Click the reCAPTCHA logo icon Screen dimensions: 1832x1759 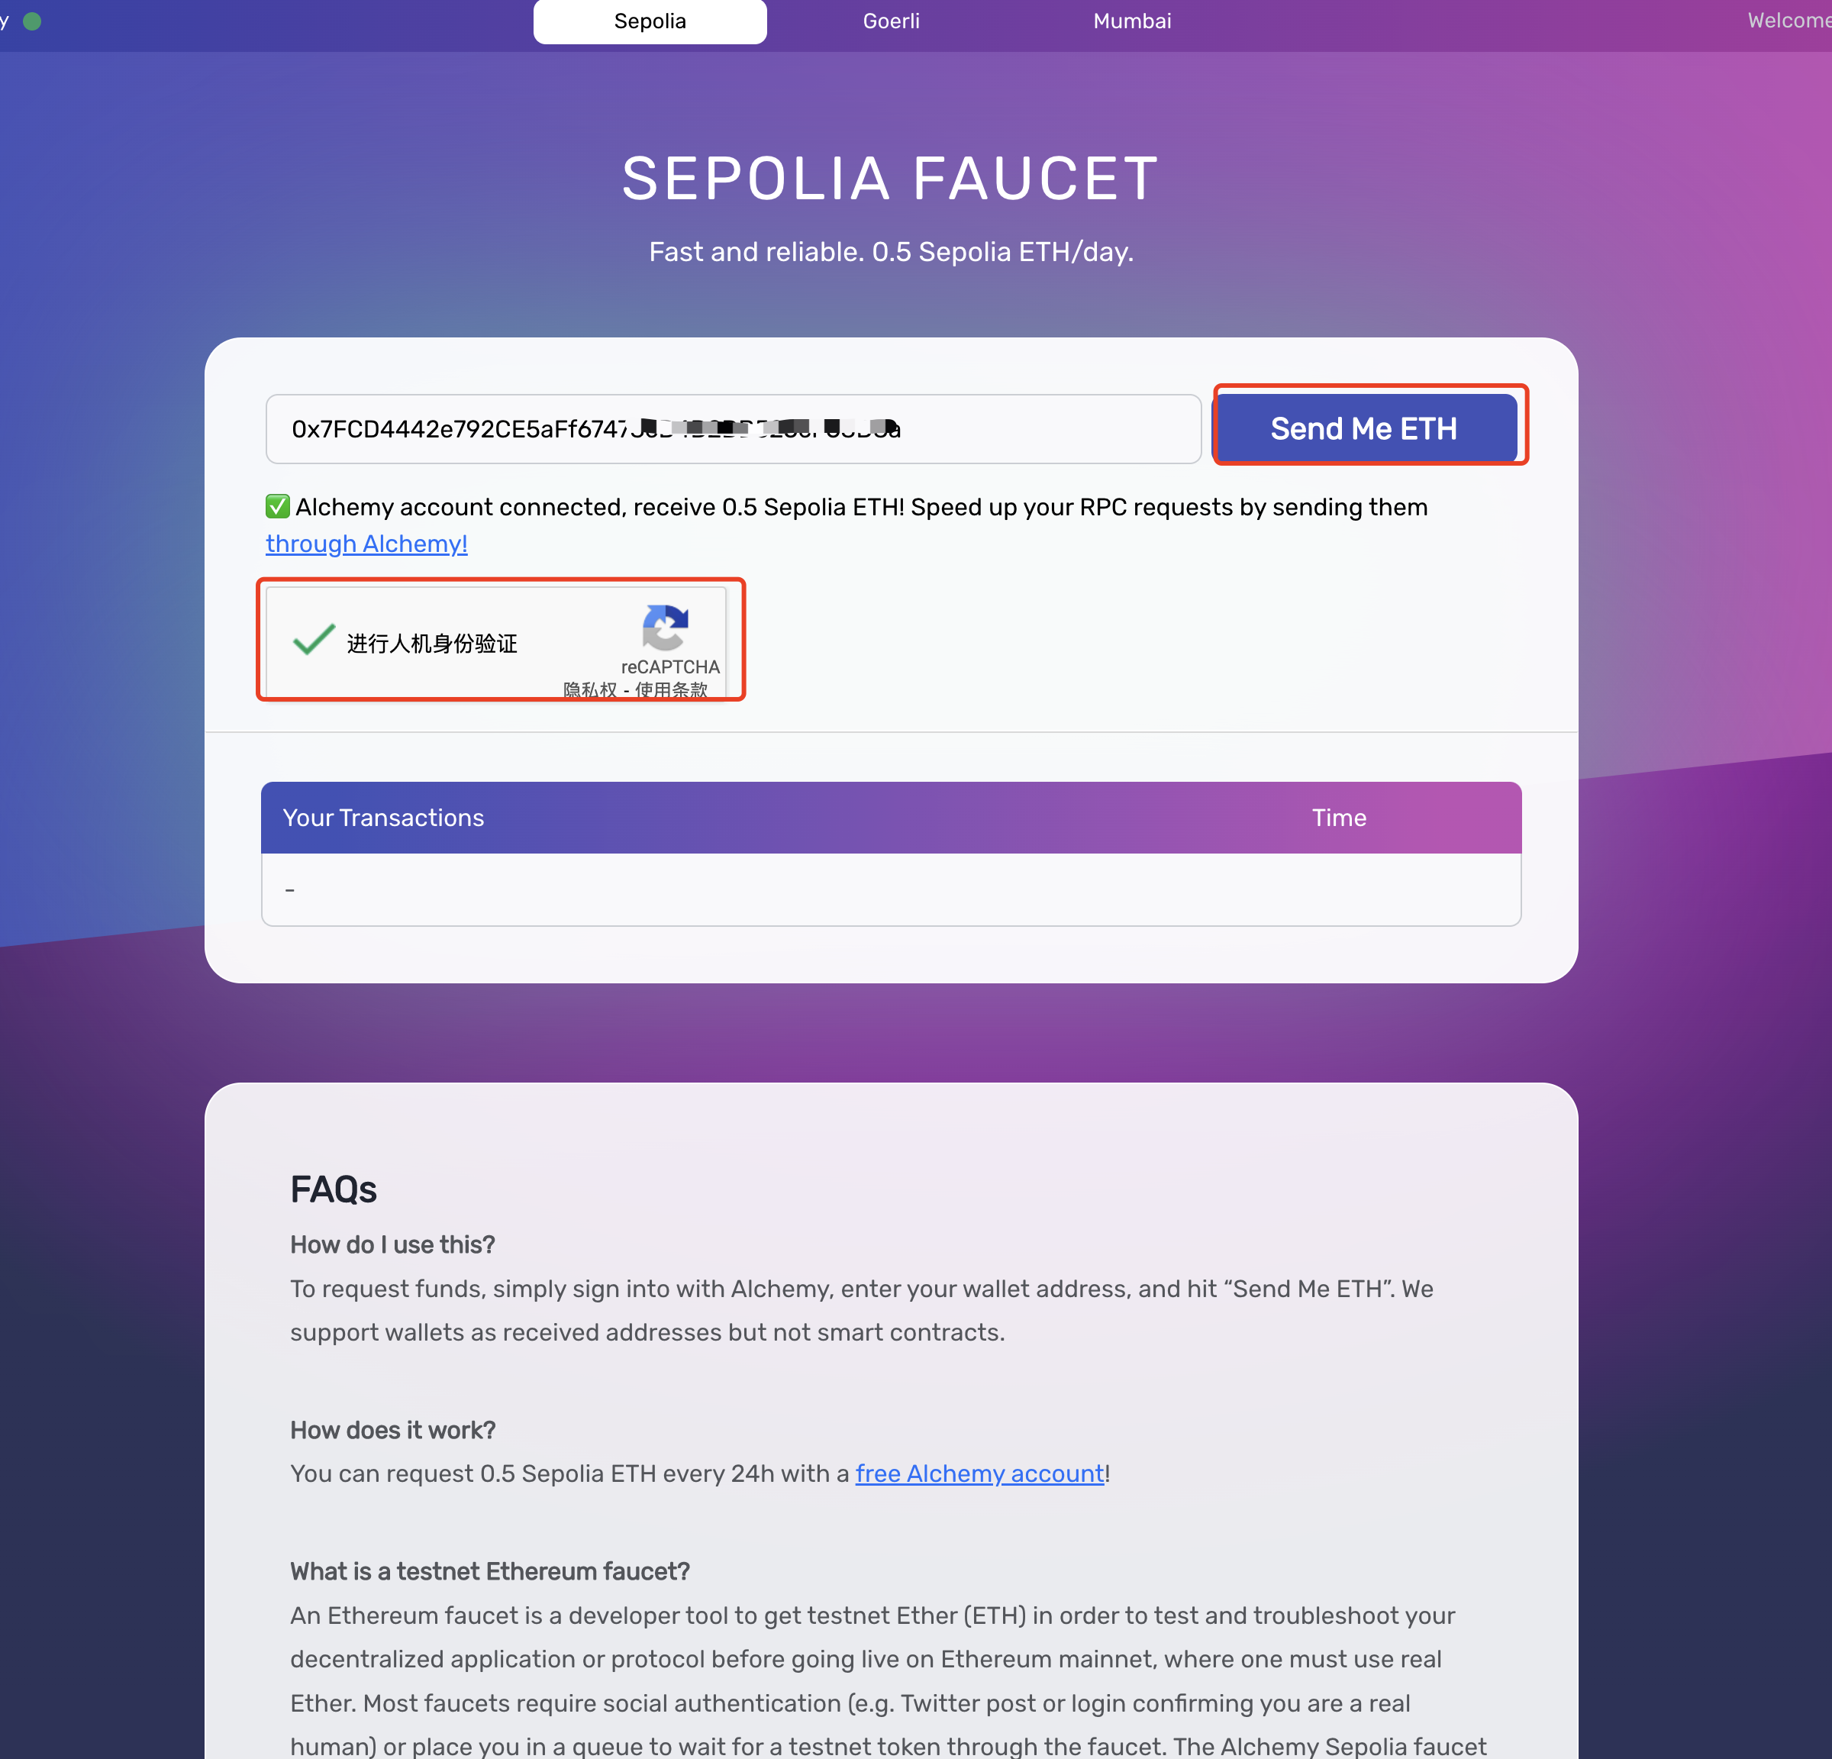tap(665, 627)
